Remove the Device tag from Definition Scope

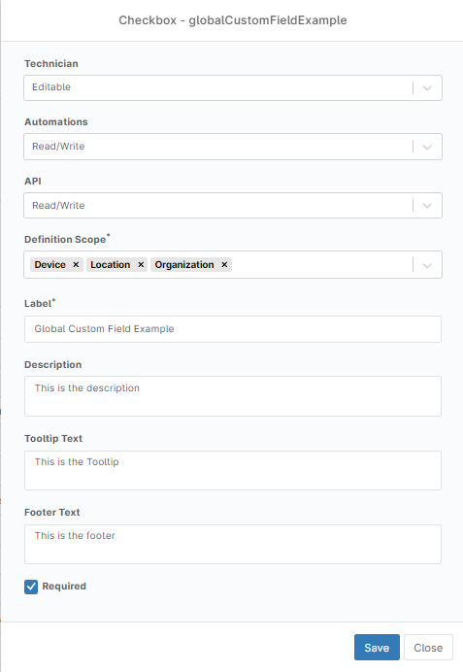point(76,265)
